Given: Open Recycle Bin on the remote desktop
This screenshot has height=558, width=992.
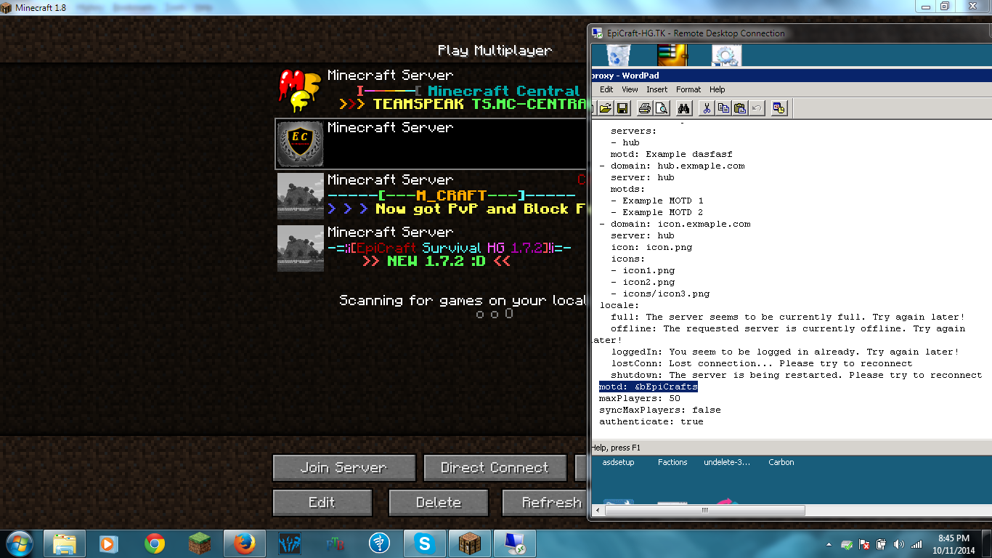Looking at the screenshot, I should click(619, 56).
